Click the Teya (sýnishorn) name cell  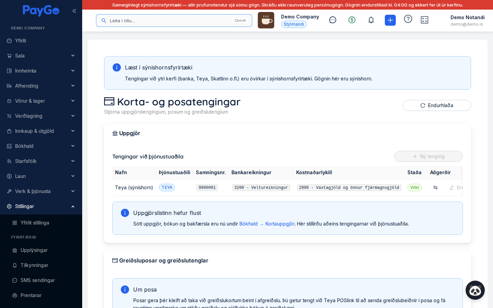[x=134, y=188]
